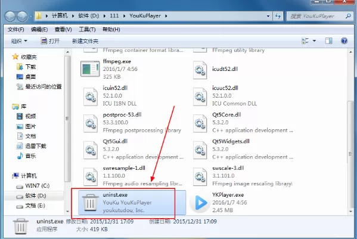357x239 pixels.
Task: Select the ffmpeg.exe file icon
Action: 90,69
